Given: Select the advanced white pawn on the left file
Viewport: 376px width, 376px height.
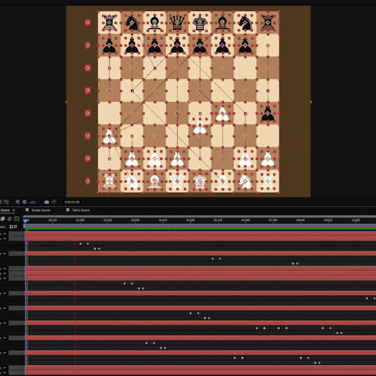Looking at the screenshot, I should (x=109, y=136).
